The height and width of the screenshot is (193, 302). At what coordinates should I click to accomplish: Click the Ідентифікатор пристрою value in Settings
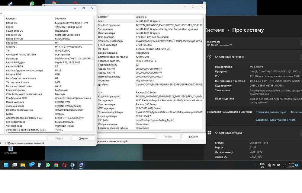pyautogui.click(x=275, y=81)
